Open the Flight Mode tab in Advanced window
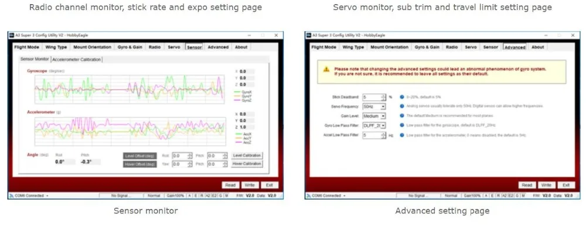 coord(323,47)
